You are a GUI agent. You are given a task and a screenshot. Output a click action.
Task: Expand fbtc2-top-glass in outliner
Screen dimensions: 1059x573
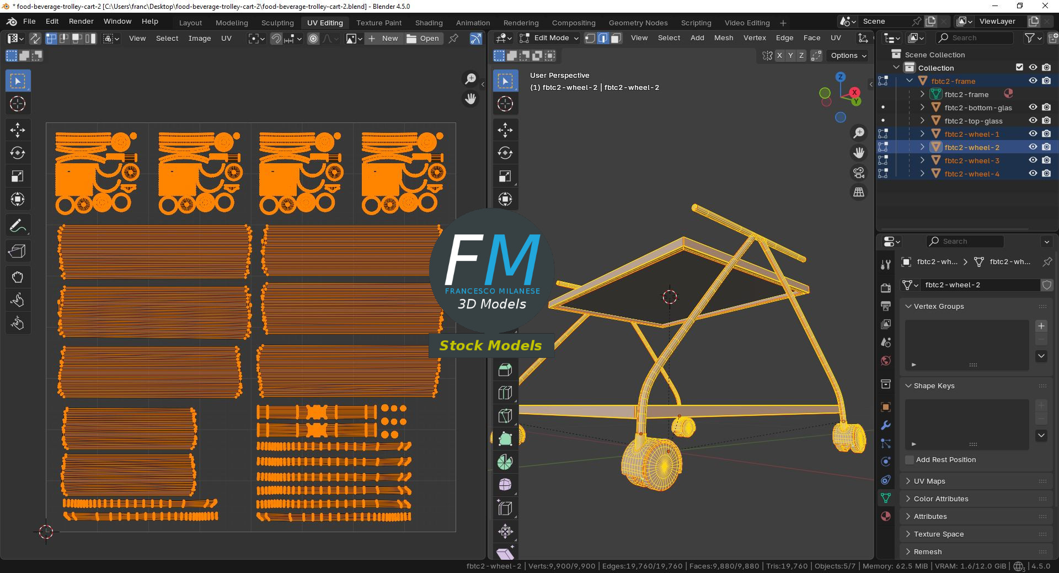coord(922,121)
